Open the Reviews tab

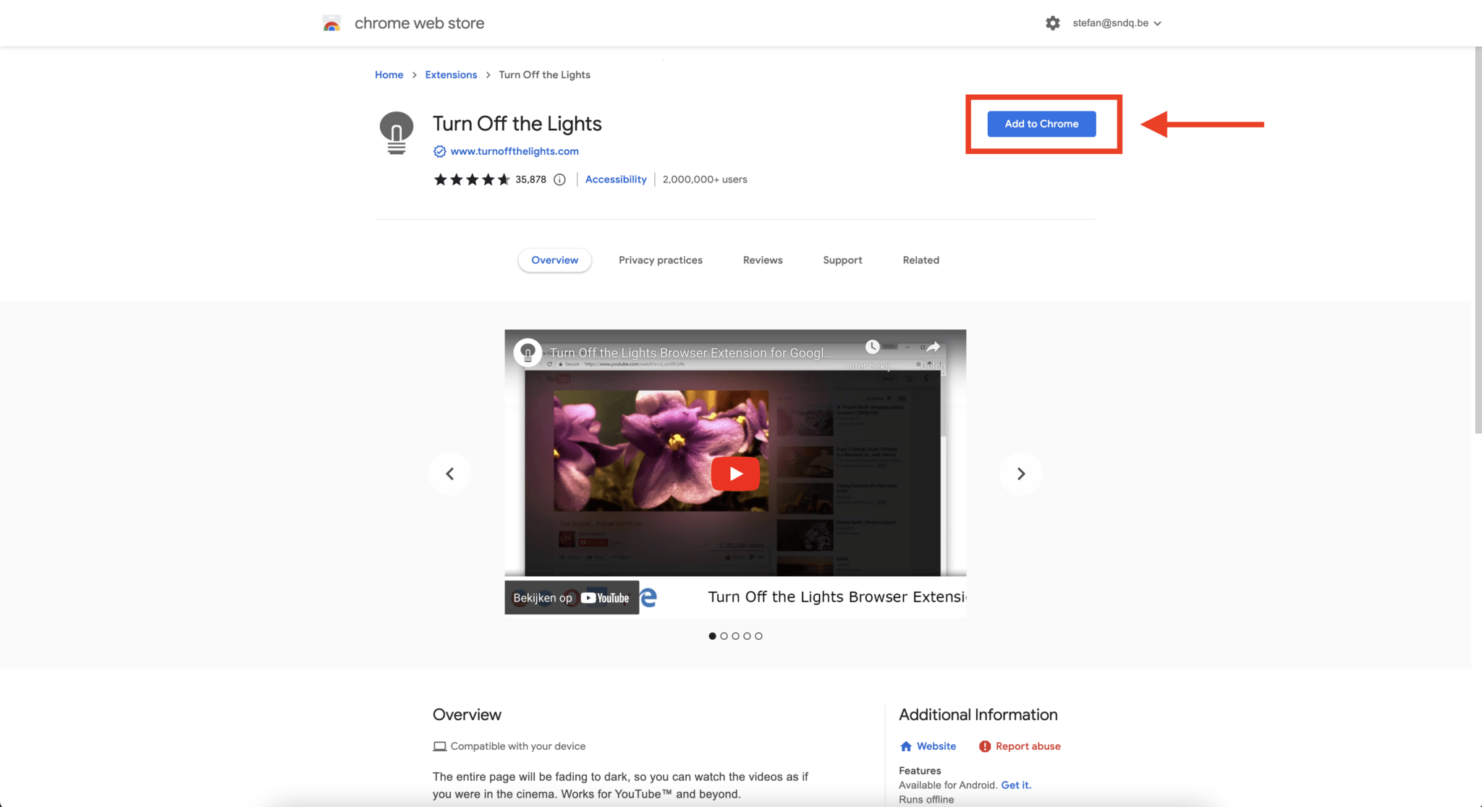click(763, 260)
